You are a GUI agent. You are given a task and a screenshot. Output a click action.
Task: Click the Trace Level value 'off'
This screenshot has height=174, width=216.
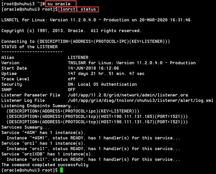point(72,79)
